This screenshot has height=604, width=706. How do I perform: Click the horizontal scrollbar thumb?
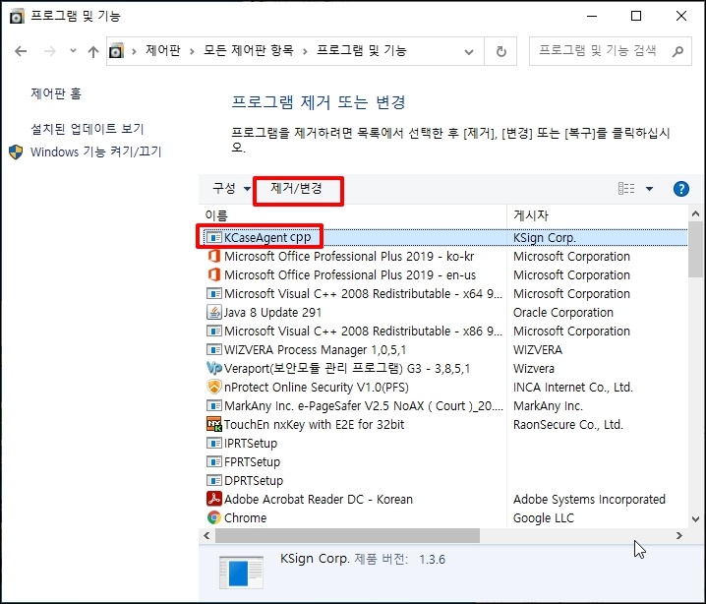tap(347, 535)
